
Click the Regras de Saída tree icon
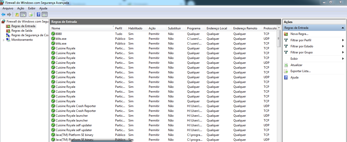point(8,31)
